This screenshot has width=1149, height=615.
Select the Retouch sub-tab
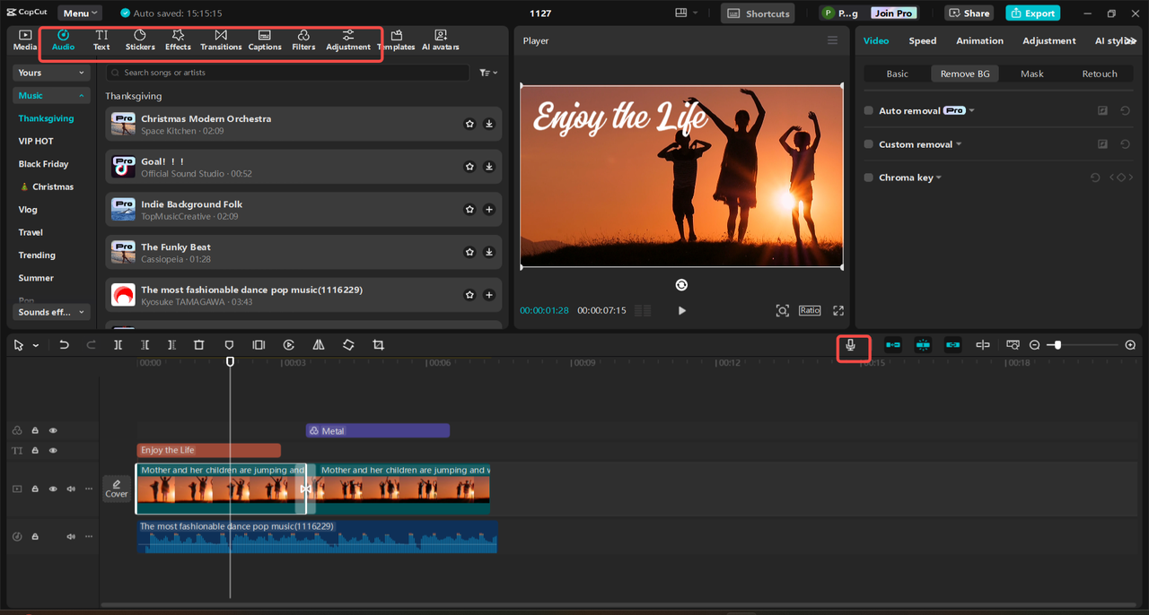tap(1099, 74)
